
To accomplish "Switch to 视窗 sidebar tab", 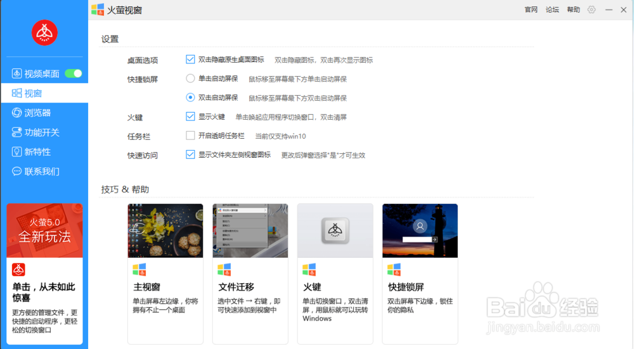I will [x=44, y=93].
